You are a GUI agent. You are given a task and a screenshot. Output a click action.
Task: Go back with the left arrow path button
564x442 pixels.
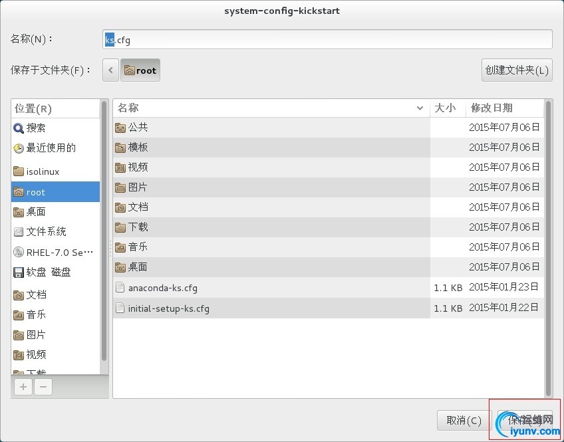pyautogui.click(x=111, y=70)
